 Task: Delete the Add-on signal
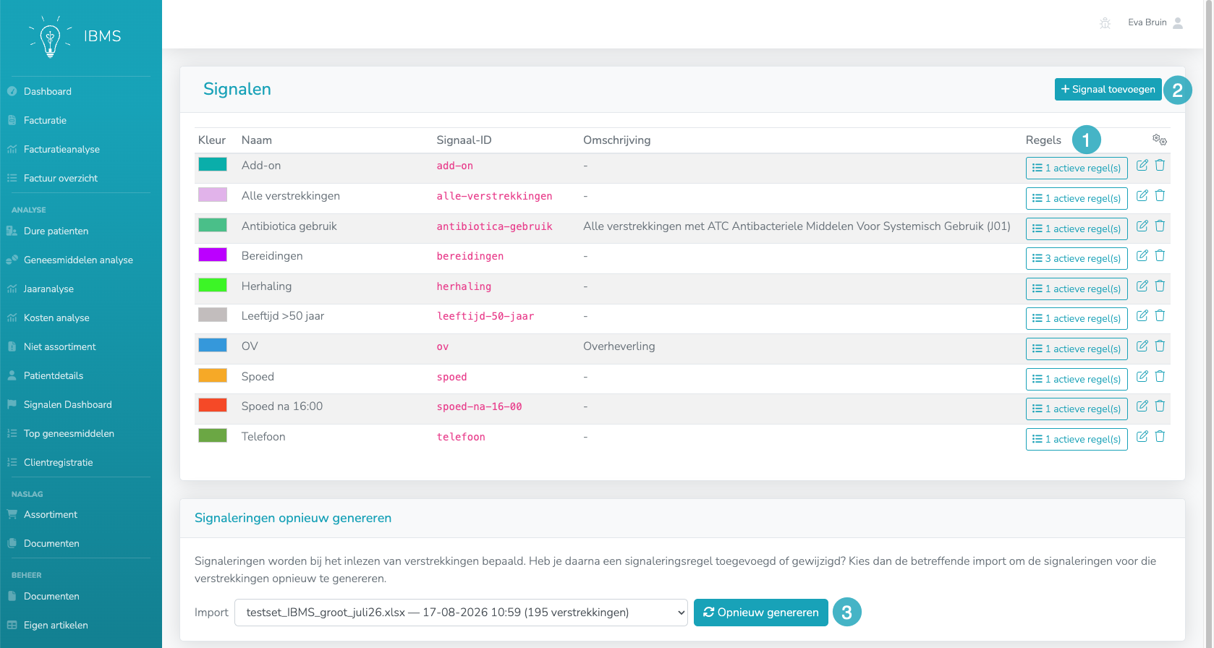(x=1160, y=166)
